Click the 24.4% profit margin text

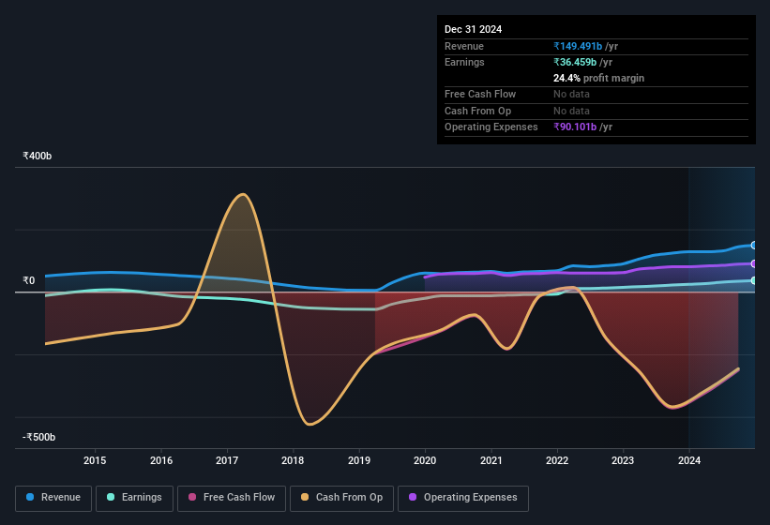pos(598,78)
